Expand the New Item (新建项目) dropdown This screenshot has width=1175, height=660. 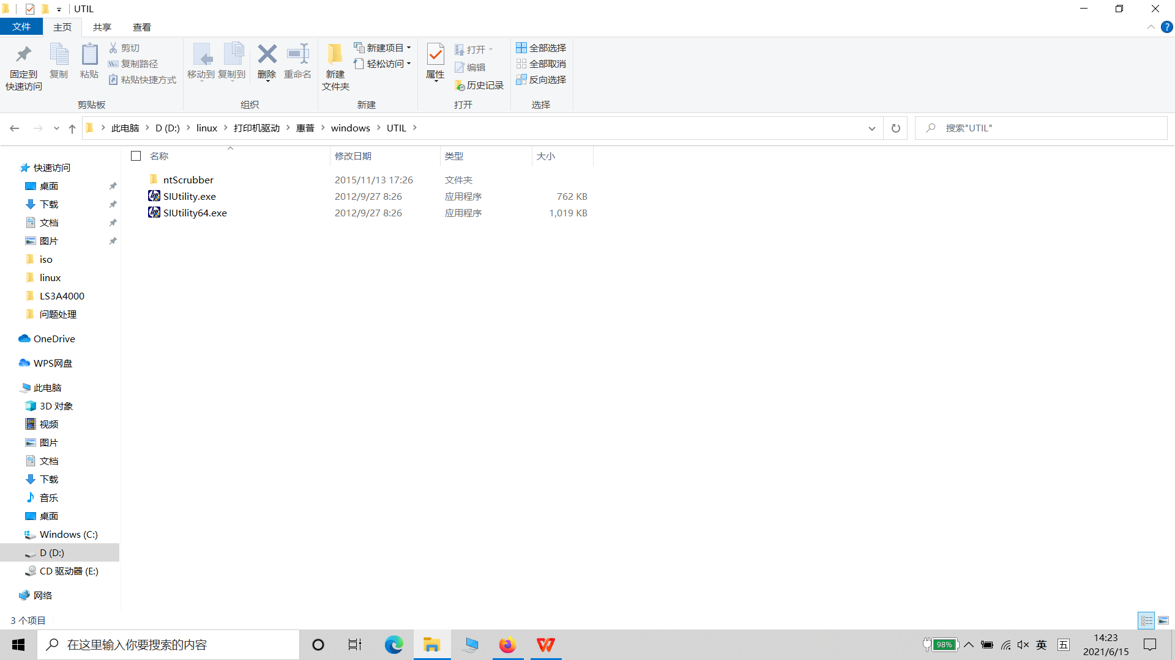409,48
